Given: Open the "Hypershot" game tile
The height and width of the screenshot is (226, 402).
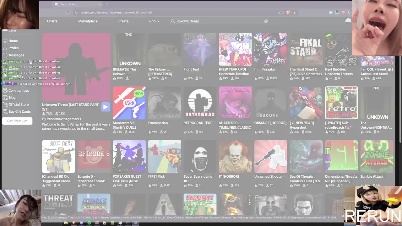Looking at the screenshot, I should (306, 110).
